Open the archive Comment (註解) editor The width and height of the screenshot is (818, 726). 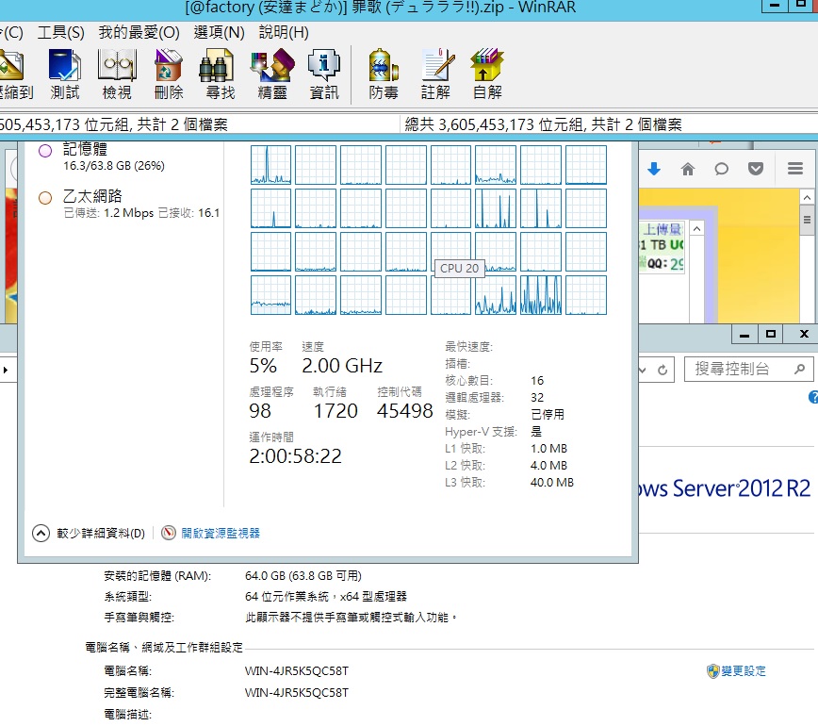(434, 74)
